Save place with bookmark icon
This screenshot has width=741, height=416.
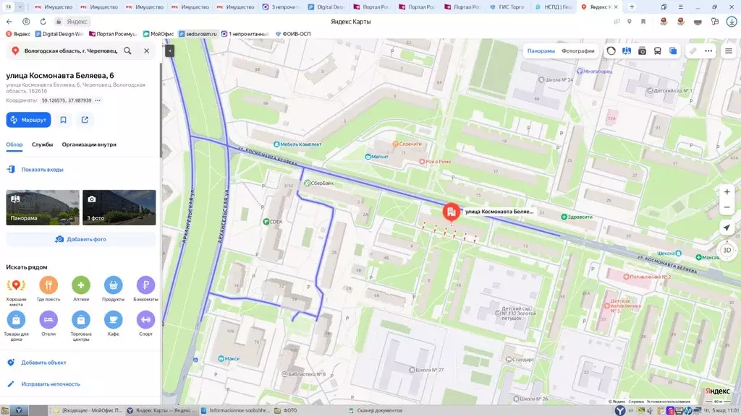pos(64,120)
